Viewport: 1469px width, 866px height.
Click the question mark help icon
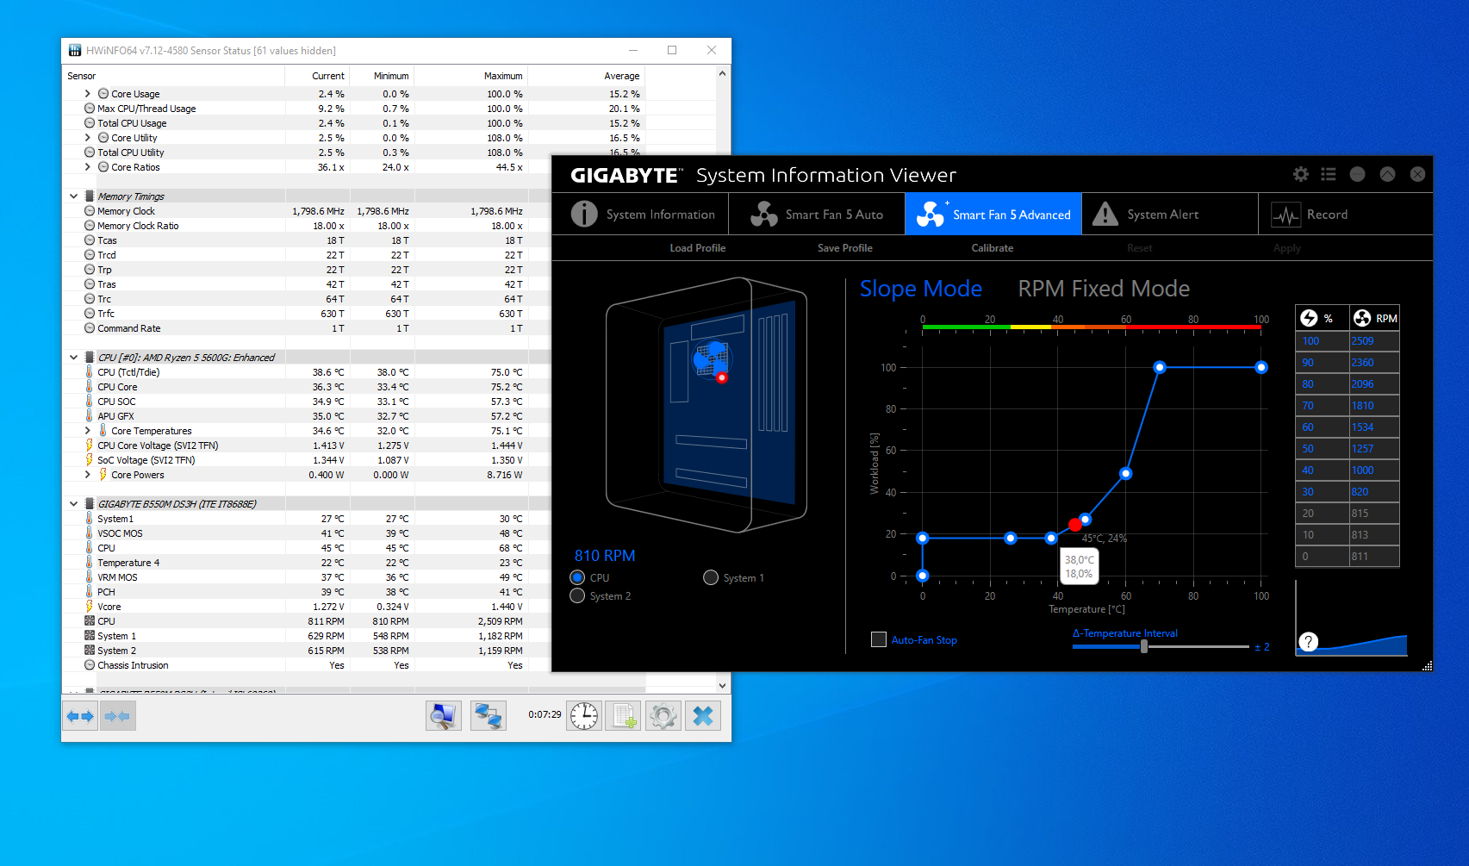[x=1308, y=642]
